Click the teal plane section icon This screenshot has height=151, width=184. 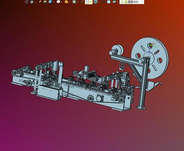coord(114,2)
